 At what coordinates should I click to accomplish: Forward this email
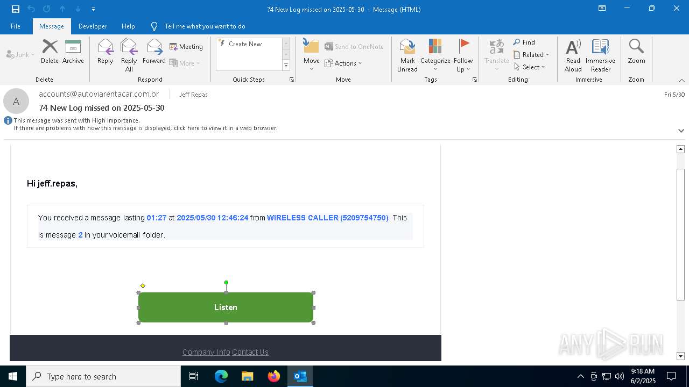click(x=154, y=52)
